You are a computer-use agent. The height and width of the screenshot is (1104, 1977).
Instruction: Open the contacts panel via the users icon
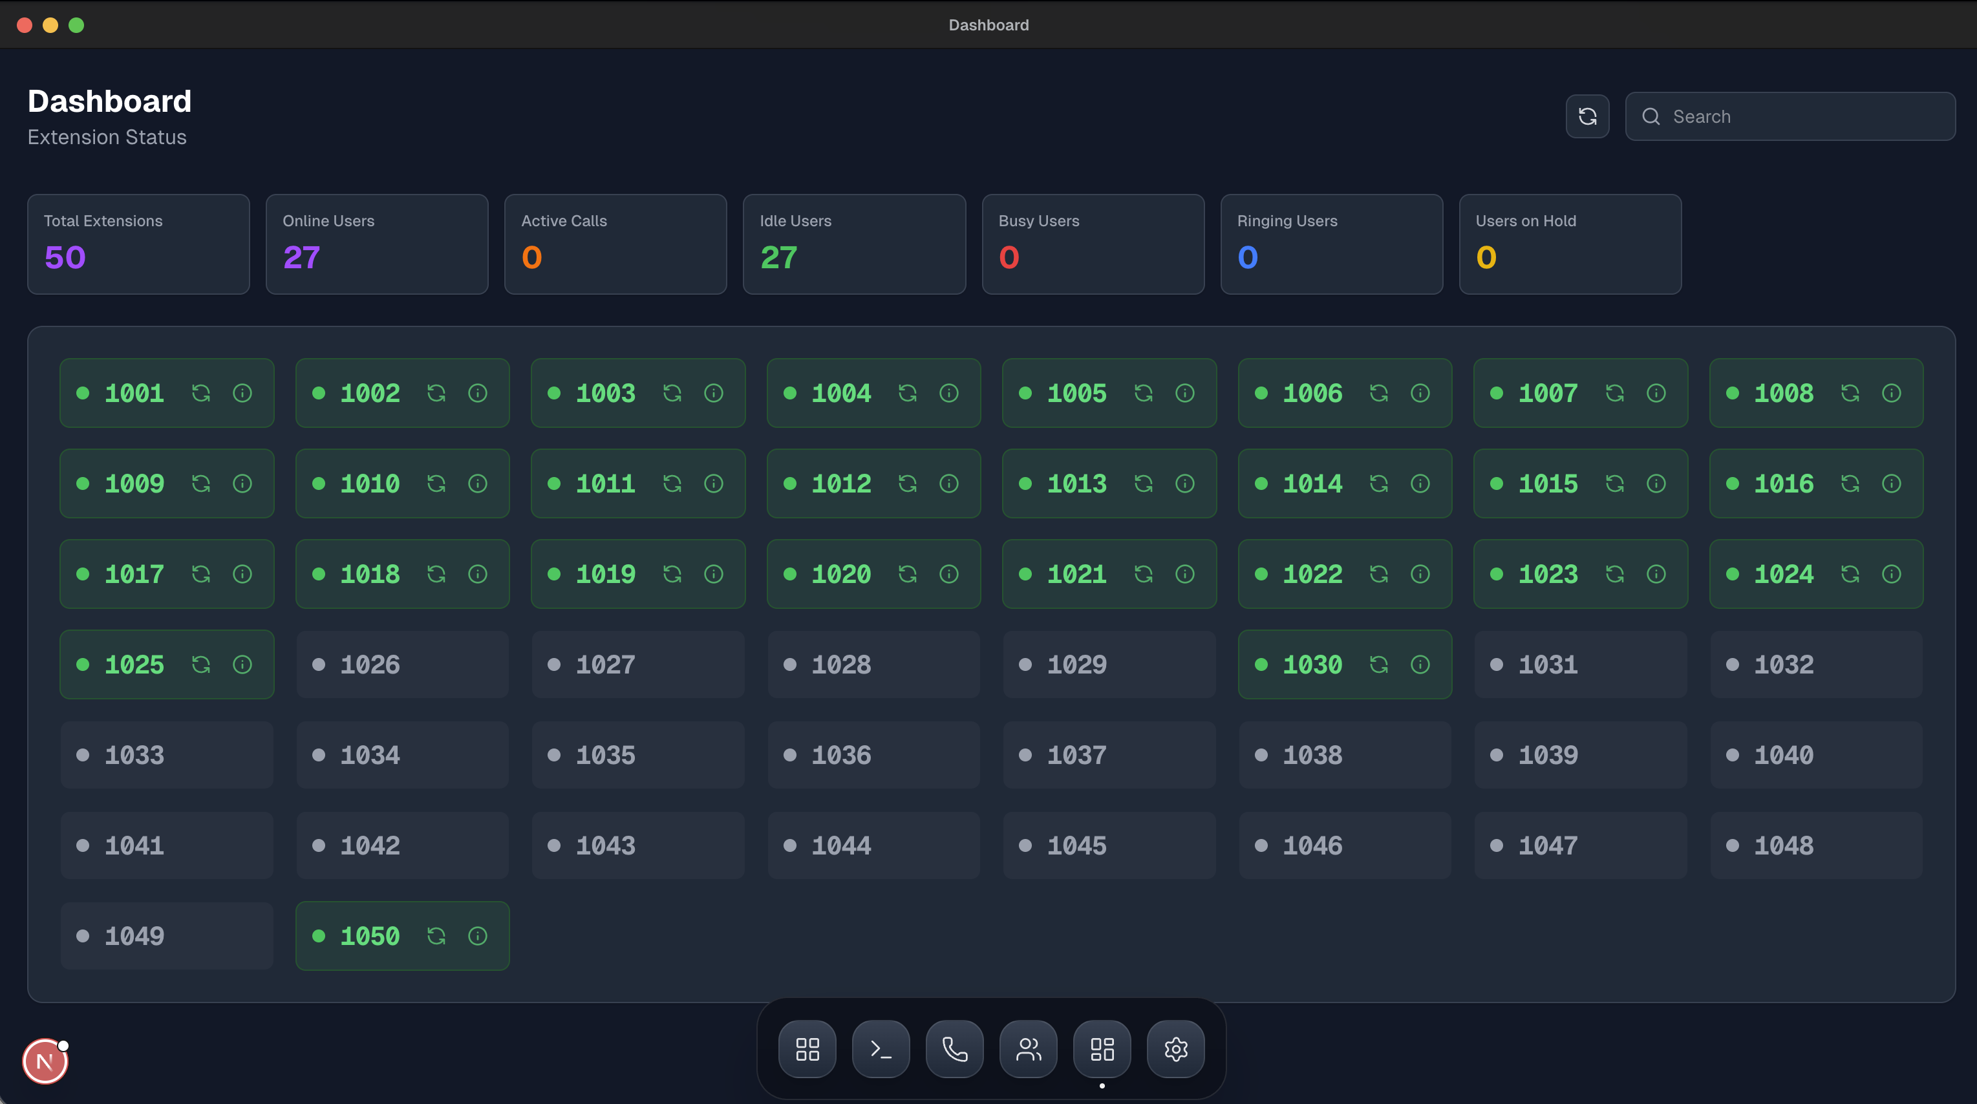click(1028, 1049)
